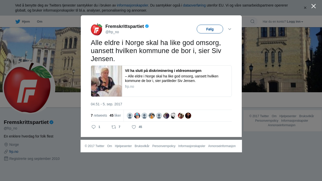The image size is (322, 181).
Task: Click the Twitter bird Hjem icon
Action: (x=18, y=22)
